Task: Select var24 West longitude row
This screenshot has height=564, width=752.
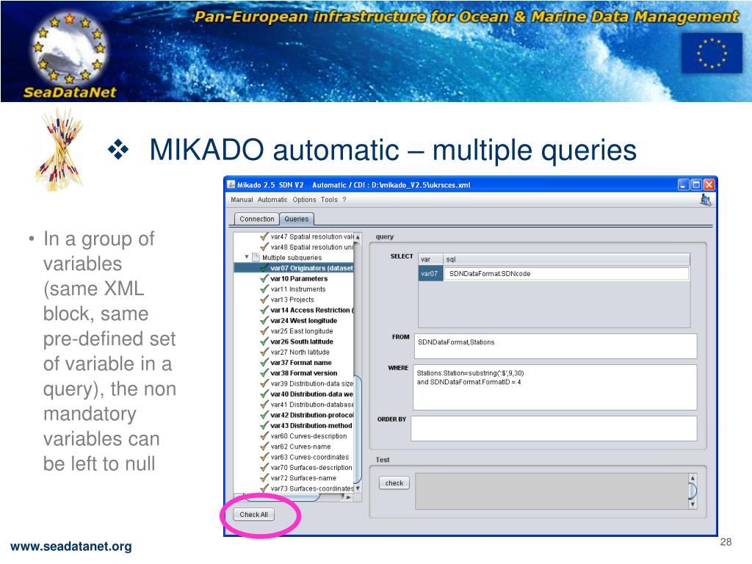Action: coord(299,321)
